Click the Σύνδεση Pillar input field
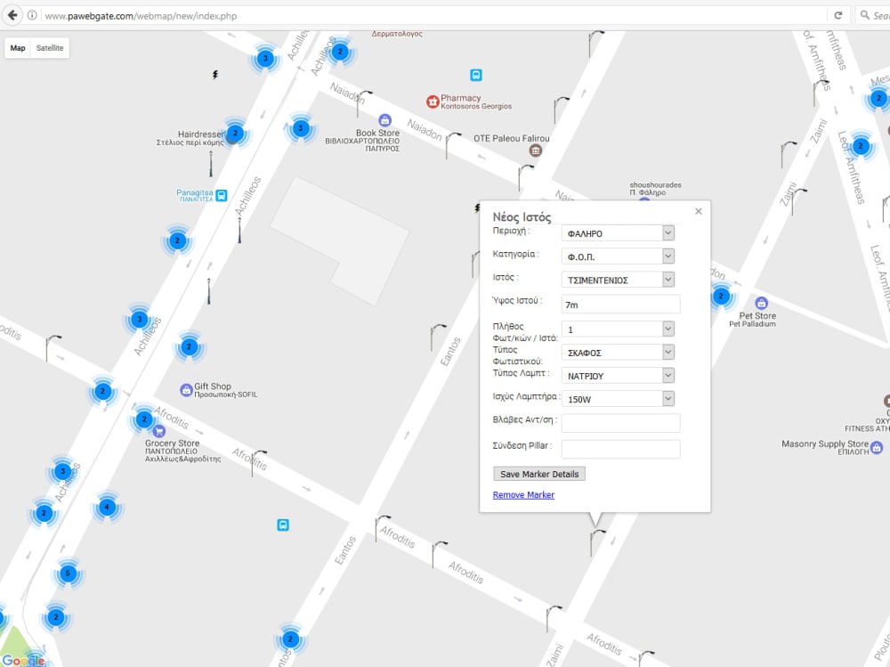Image resolution: width=890 pixels, height=667 pixels. (x=620, y=449)
